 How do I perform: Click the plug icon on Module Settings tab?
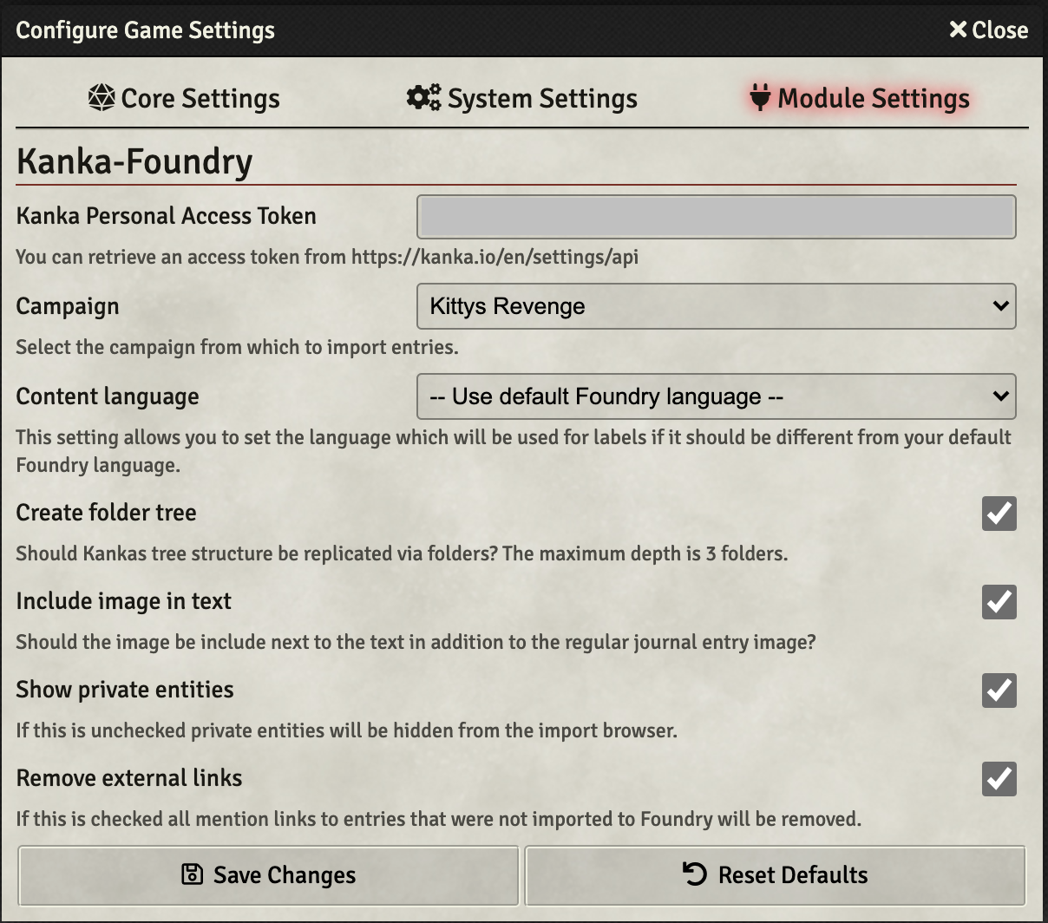(x=759, y=98)
